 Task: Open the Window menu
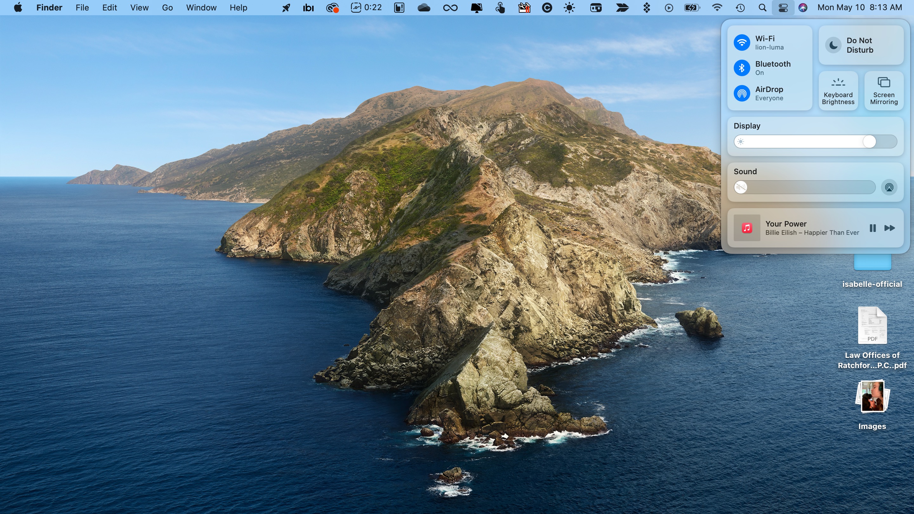[201, 7]
